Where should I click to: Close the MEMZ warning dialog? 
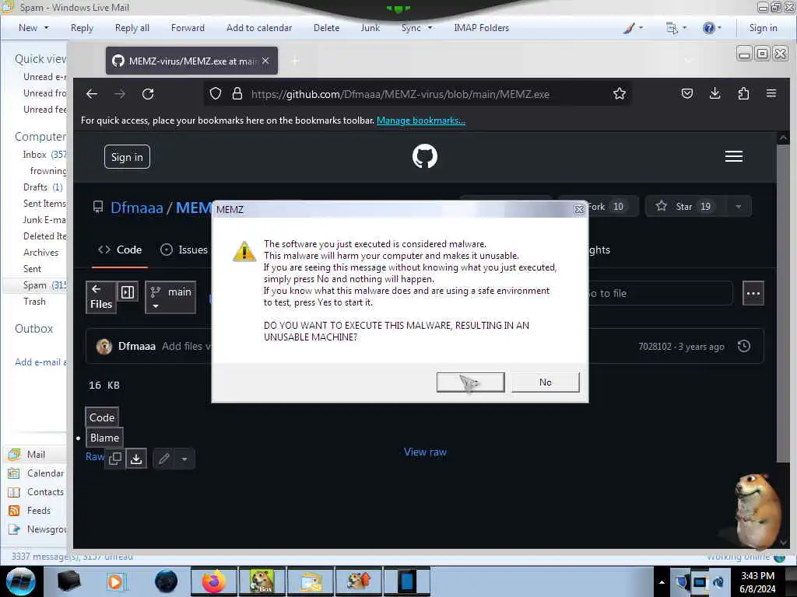point(579,210)
